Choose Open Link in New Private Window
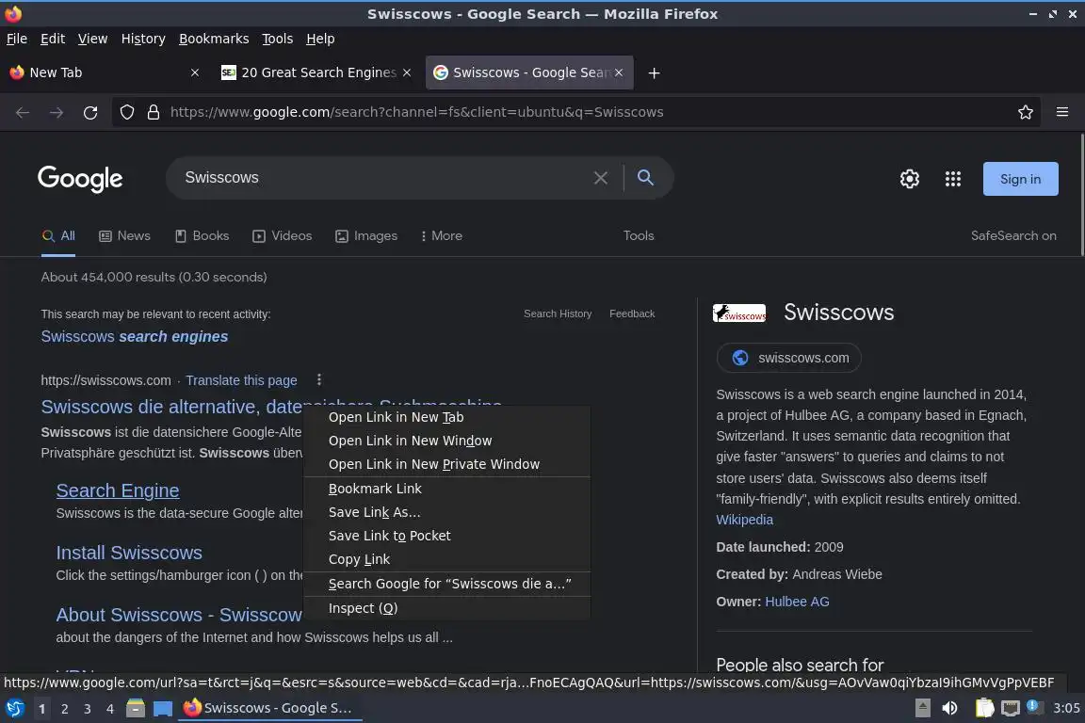 tap(447, 464)
